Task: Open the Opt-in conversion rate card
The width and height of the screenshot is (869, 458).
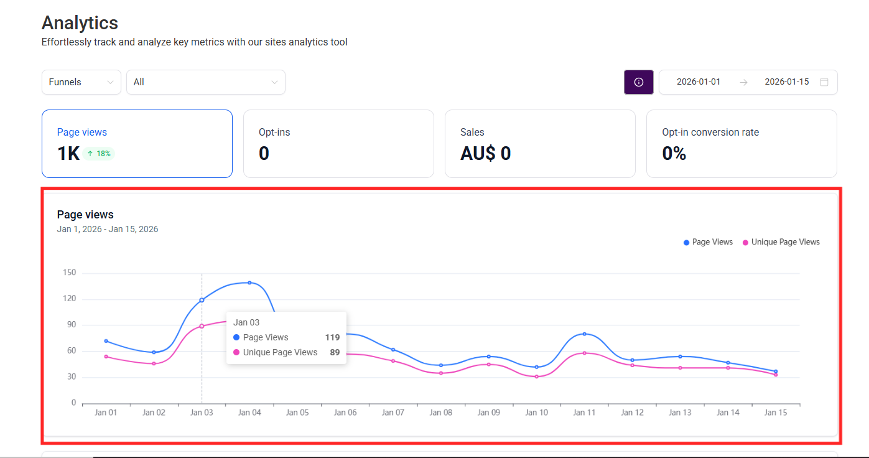Action: [x=741, y=144]
